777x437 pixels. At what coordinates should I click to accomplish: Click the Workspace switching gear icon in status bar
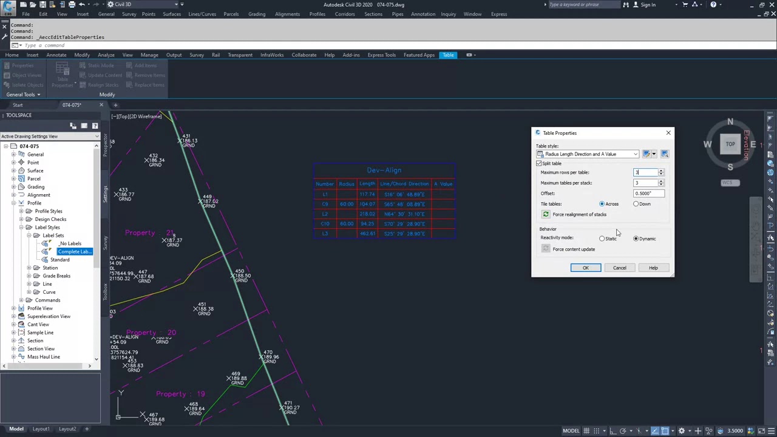[682, 431]
